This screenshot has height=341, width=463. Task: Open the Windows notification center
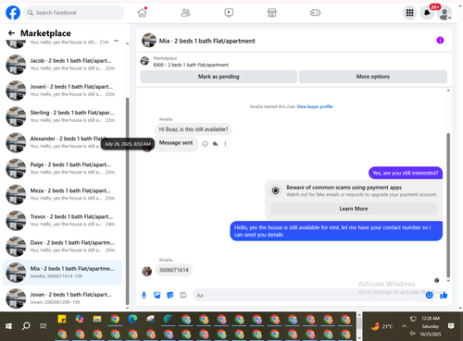click(x=451, y=326)
